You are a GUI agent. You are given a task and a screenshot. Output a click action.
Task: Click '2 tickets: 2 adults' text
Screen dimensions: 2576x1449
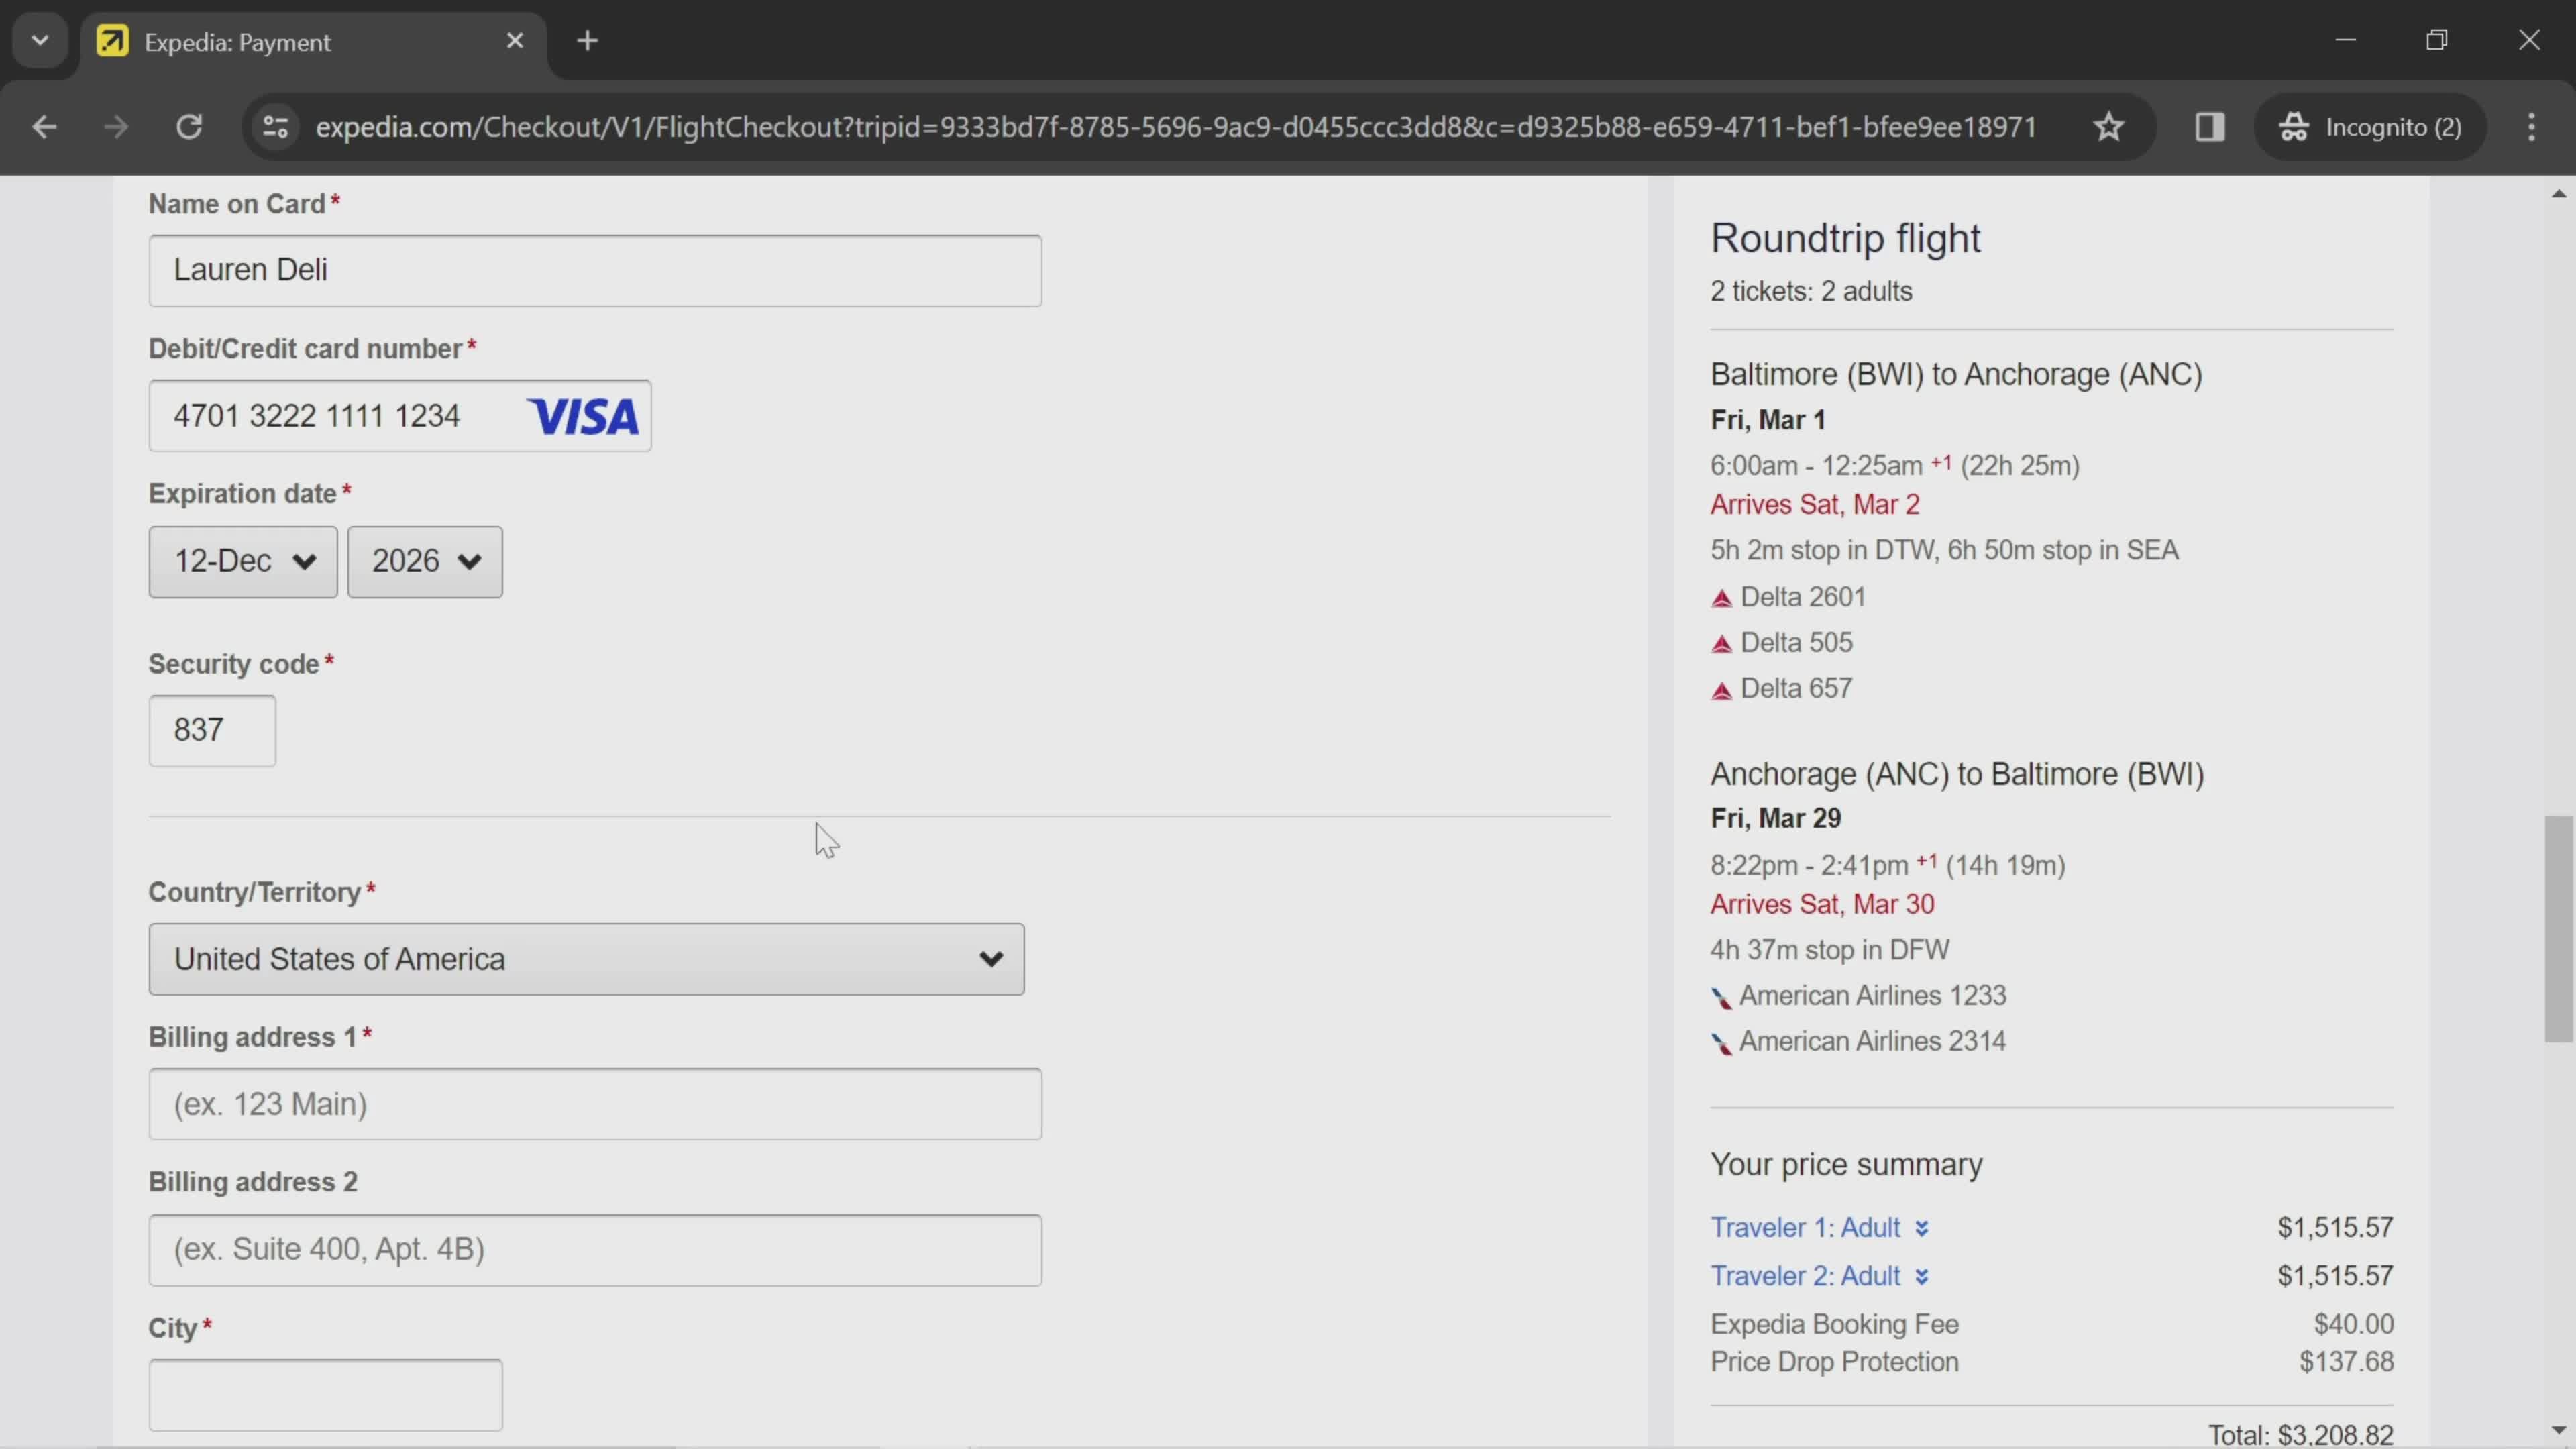click(x=1811, y=291)
